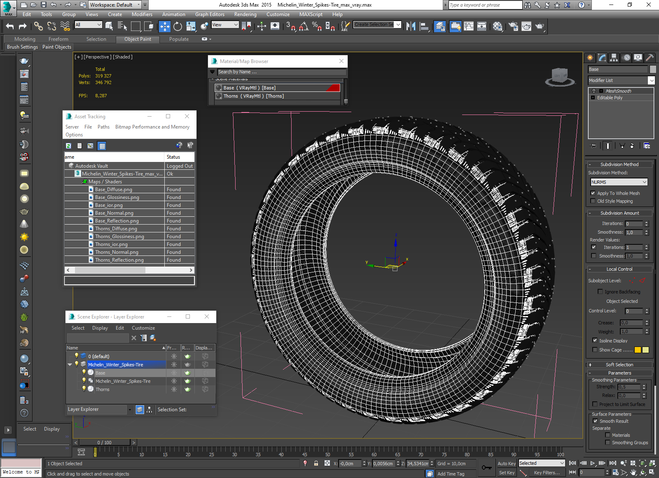Toggle Show Cage checkbox
The image size is (659, 478).
point(595,350)
